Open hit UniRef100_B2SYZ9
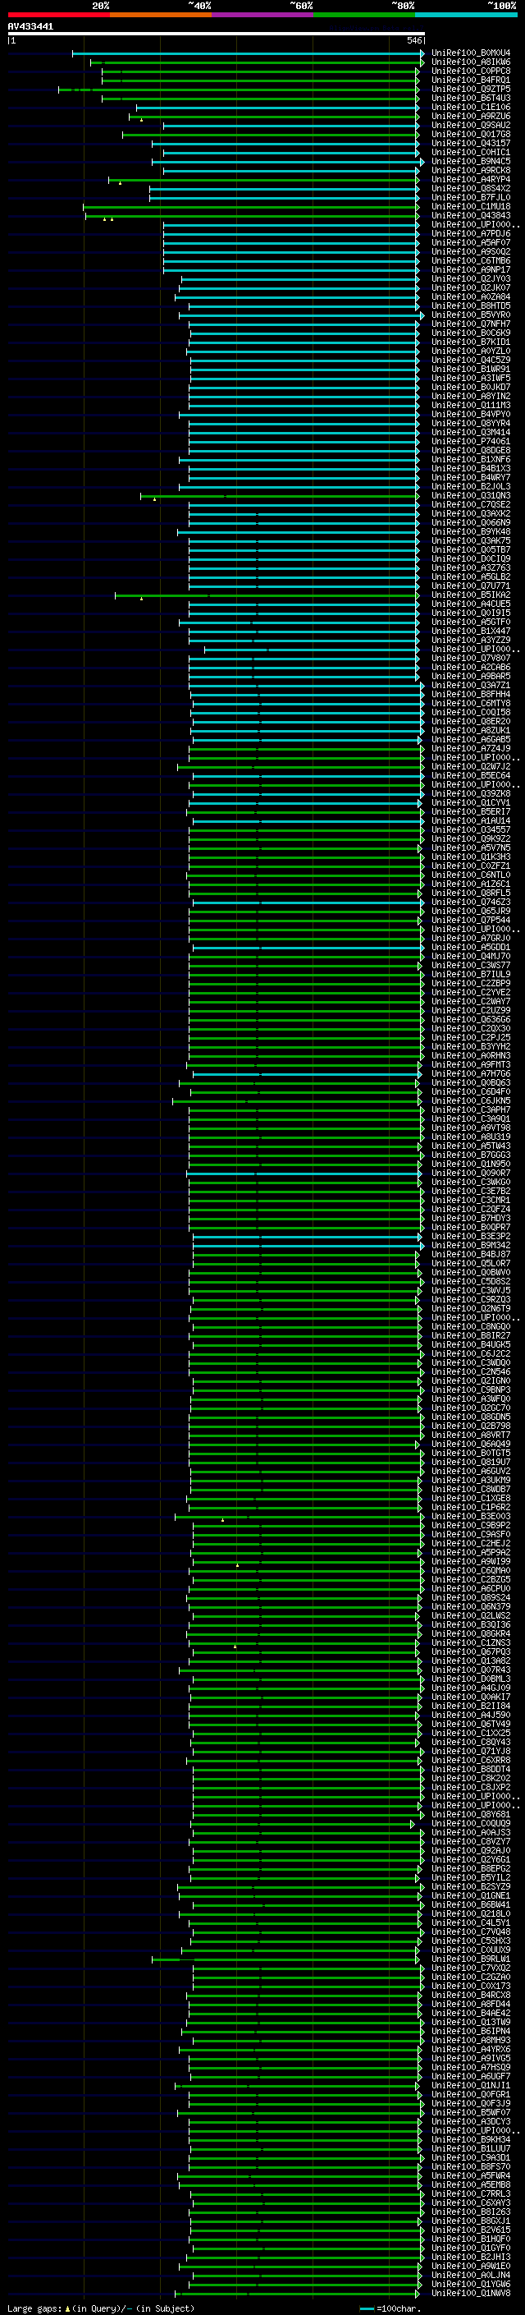This screenshot has height=2315, width=525. pos(471,1886)
